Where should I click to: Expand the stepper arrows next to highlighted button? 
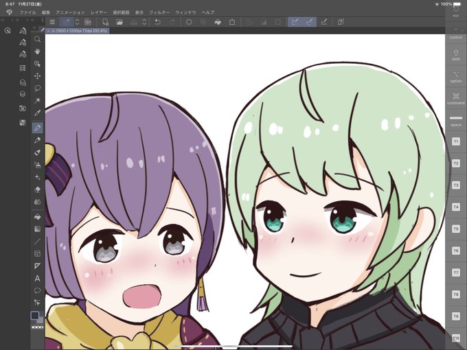click(x=77, y=22)
